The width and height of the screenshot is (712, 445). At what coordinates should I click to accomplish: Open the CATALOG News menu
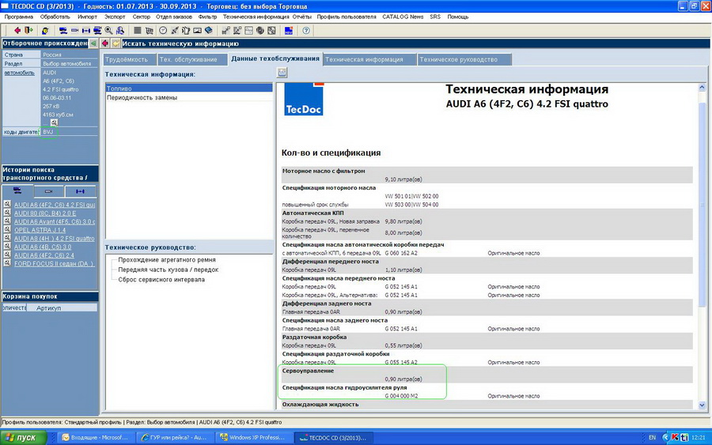(403, 17)
